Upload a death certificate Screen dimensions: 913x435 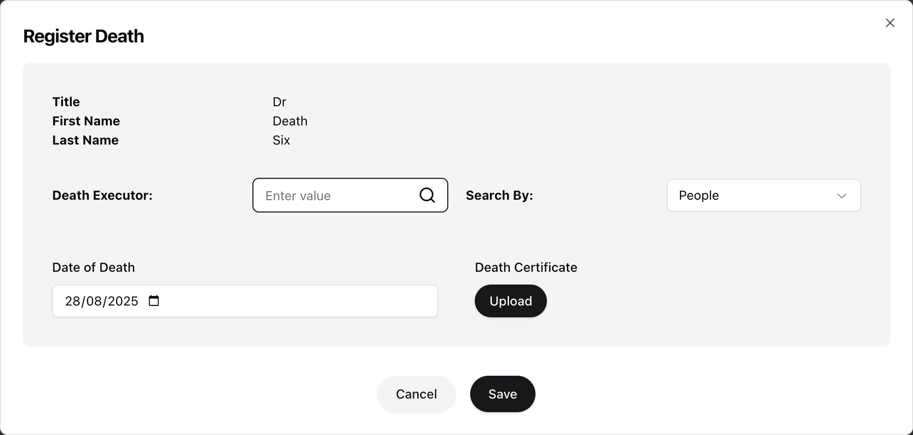(511, 301)
